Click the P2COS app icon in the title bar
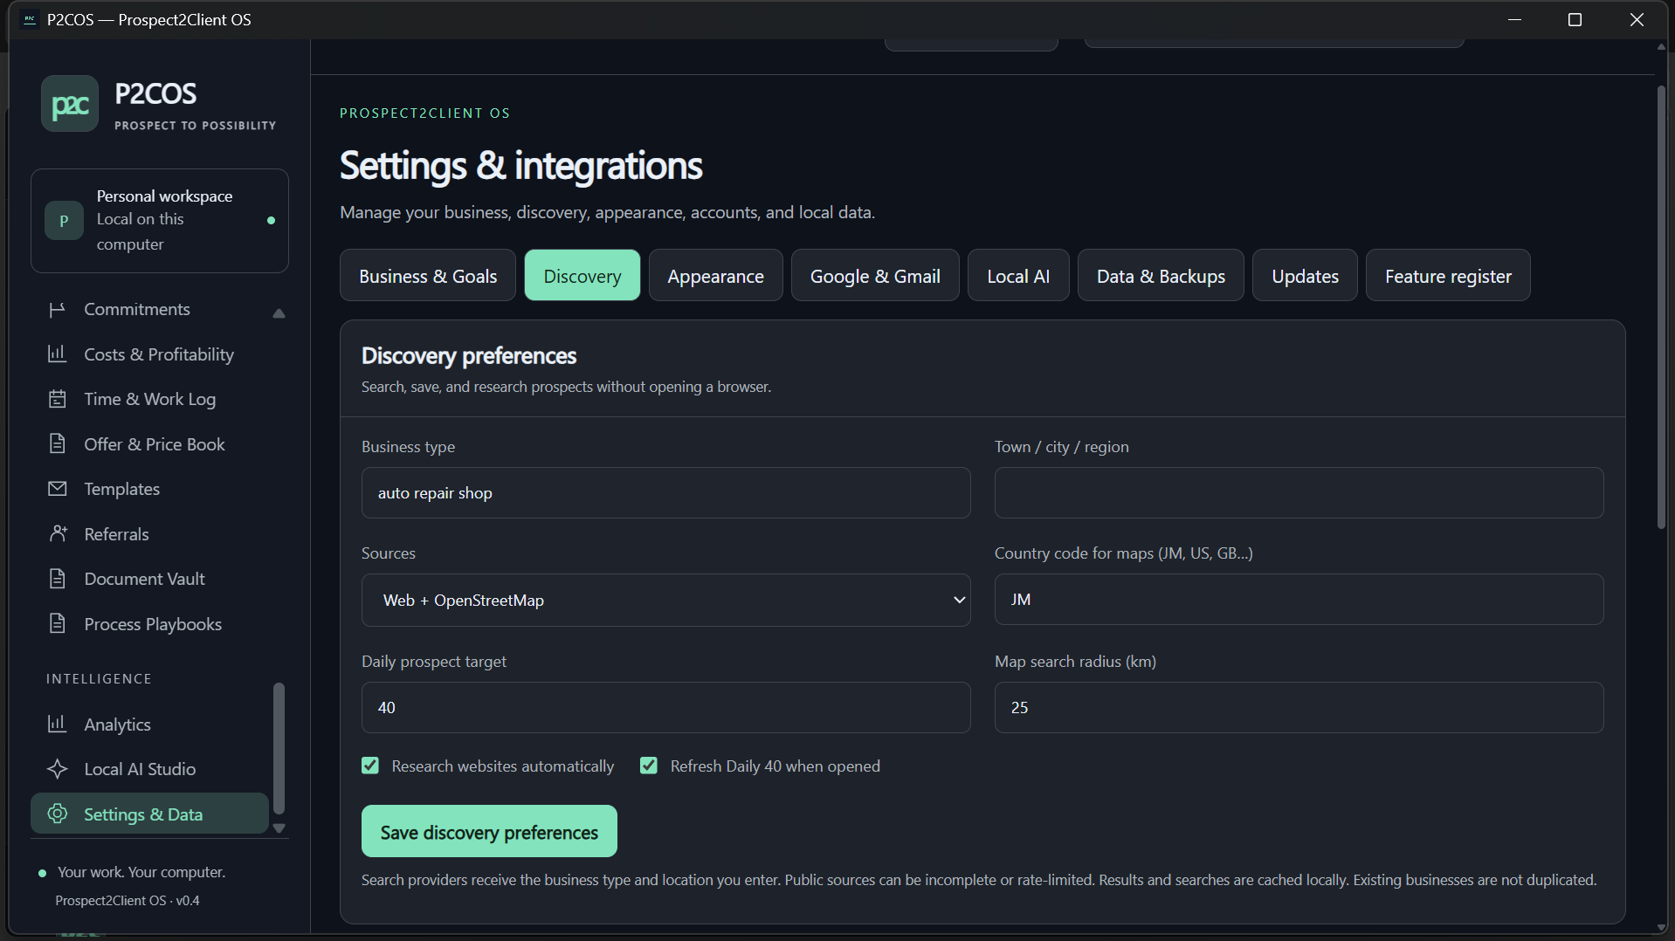Image resolution: width=1675 pixels, height=941 pixels. (29, 19)
